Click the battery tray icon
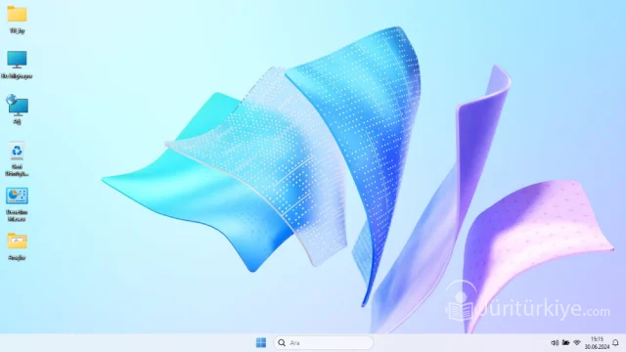 (x=565, y=343)
